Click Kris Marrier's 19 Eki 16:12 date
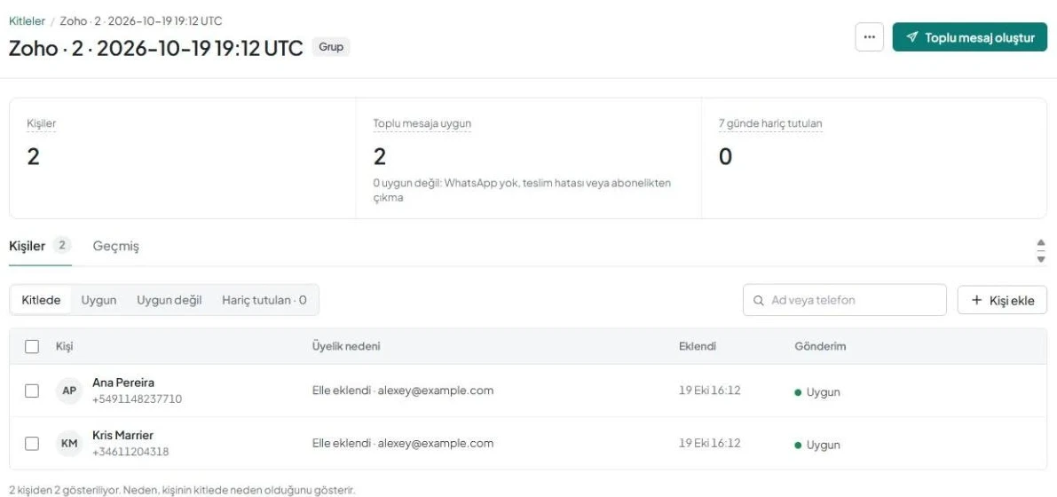This screenshot has height=497, width=1057. click(x=710, y=443)
